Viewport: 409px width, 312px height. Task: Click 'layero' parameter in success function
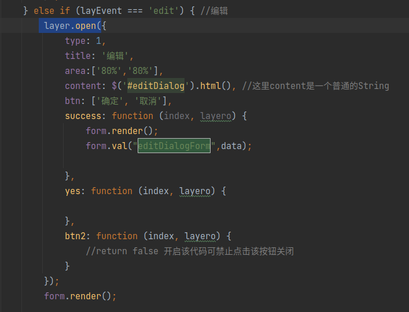coord(216,116)
